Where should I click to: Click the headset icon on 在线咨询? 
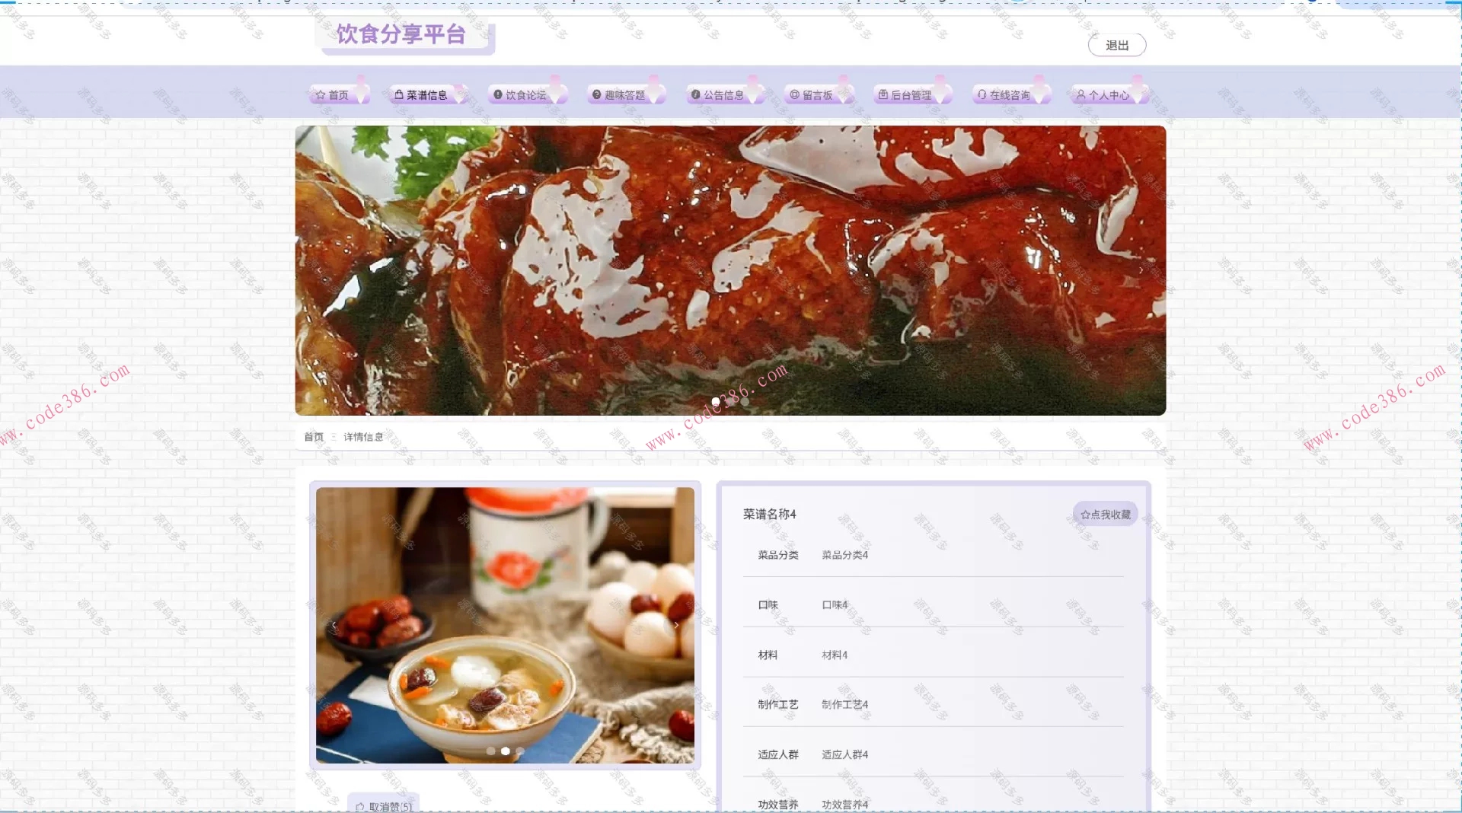981,94
